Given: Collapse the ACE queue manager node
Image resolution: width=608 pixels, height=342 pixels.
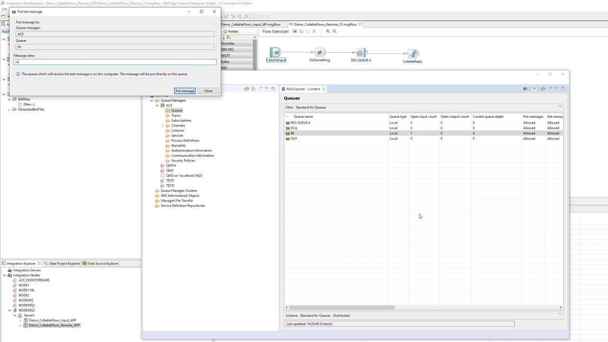Looking at the screenshot, I should coord(157,105).
